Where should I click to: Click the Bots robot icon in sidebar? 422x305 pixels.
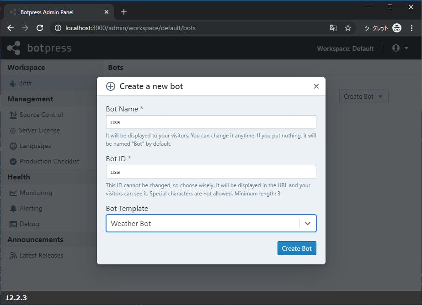click(13, 84)
